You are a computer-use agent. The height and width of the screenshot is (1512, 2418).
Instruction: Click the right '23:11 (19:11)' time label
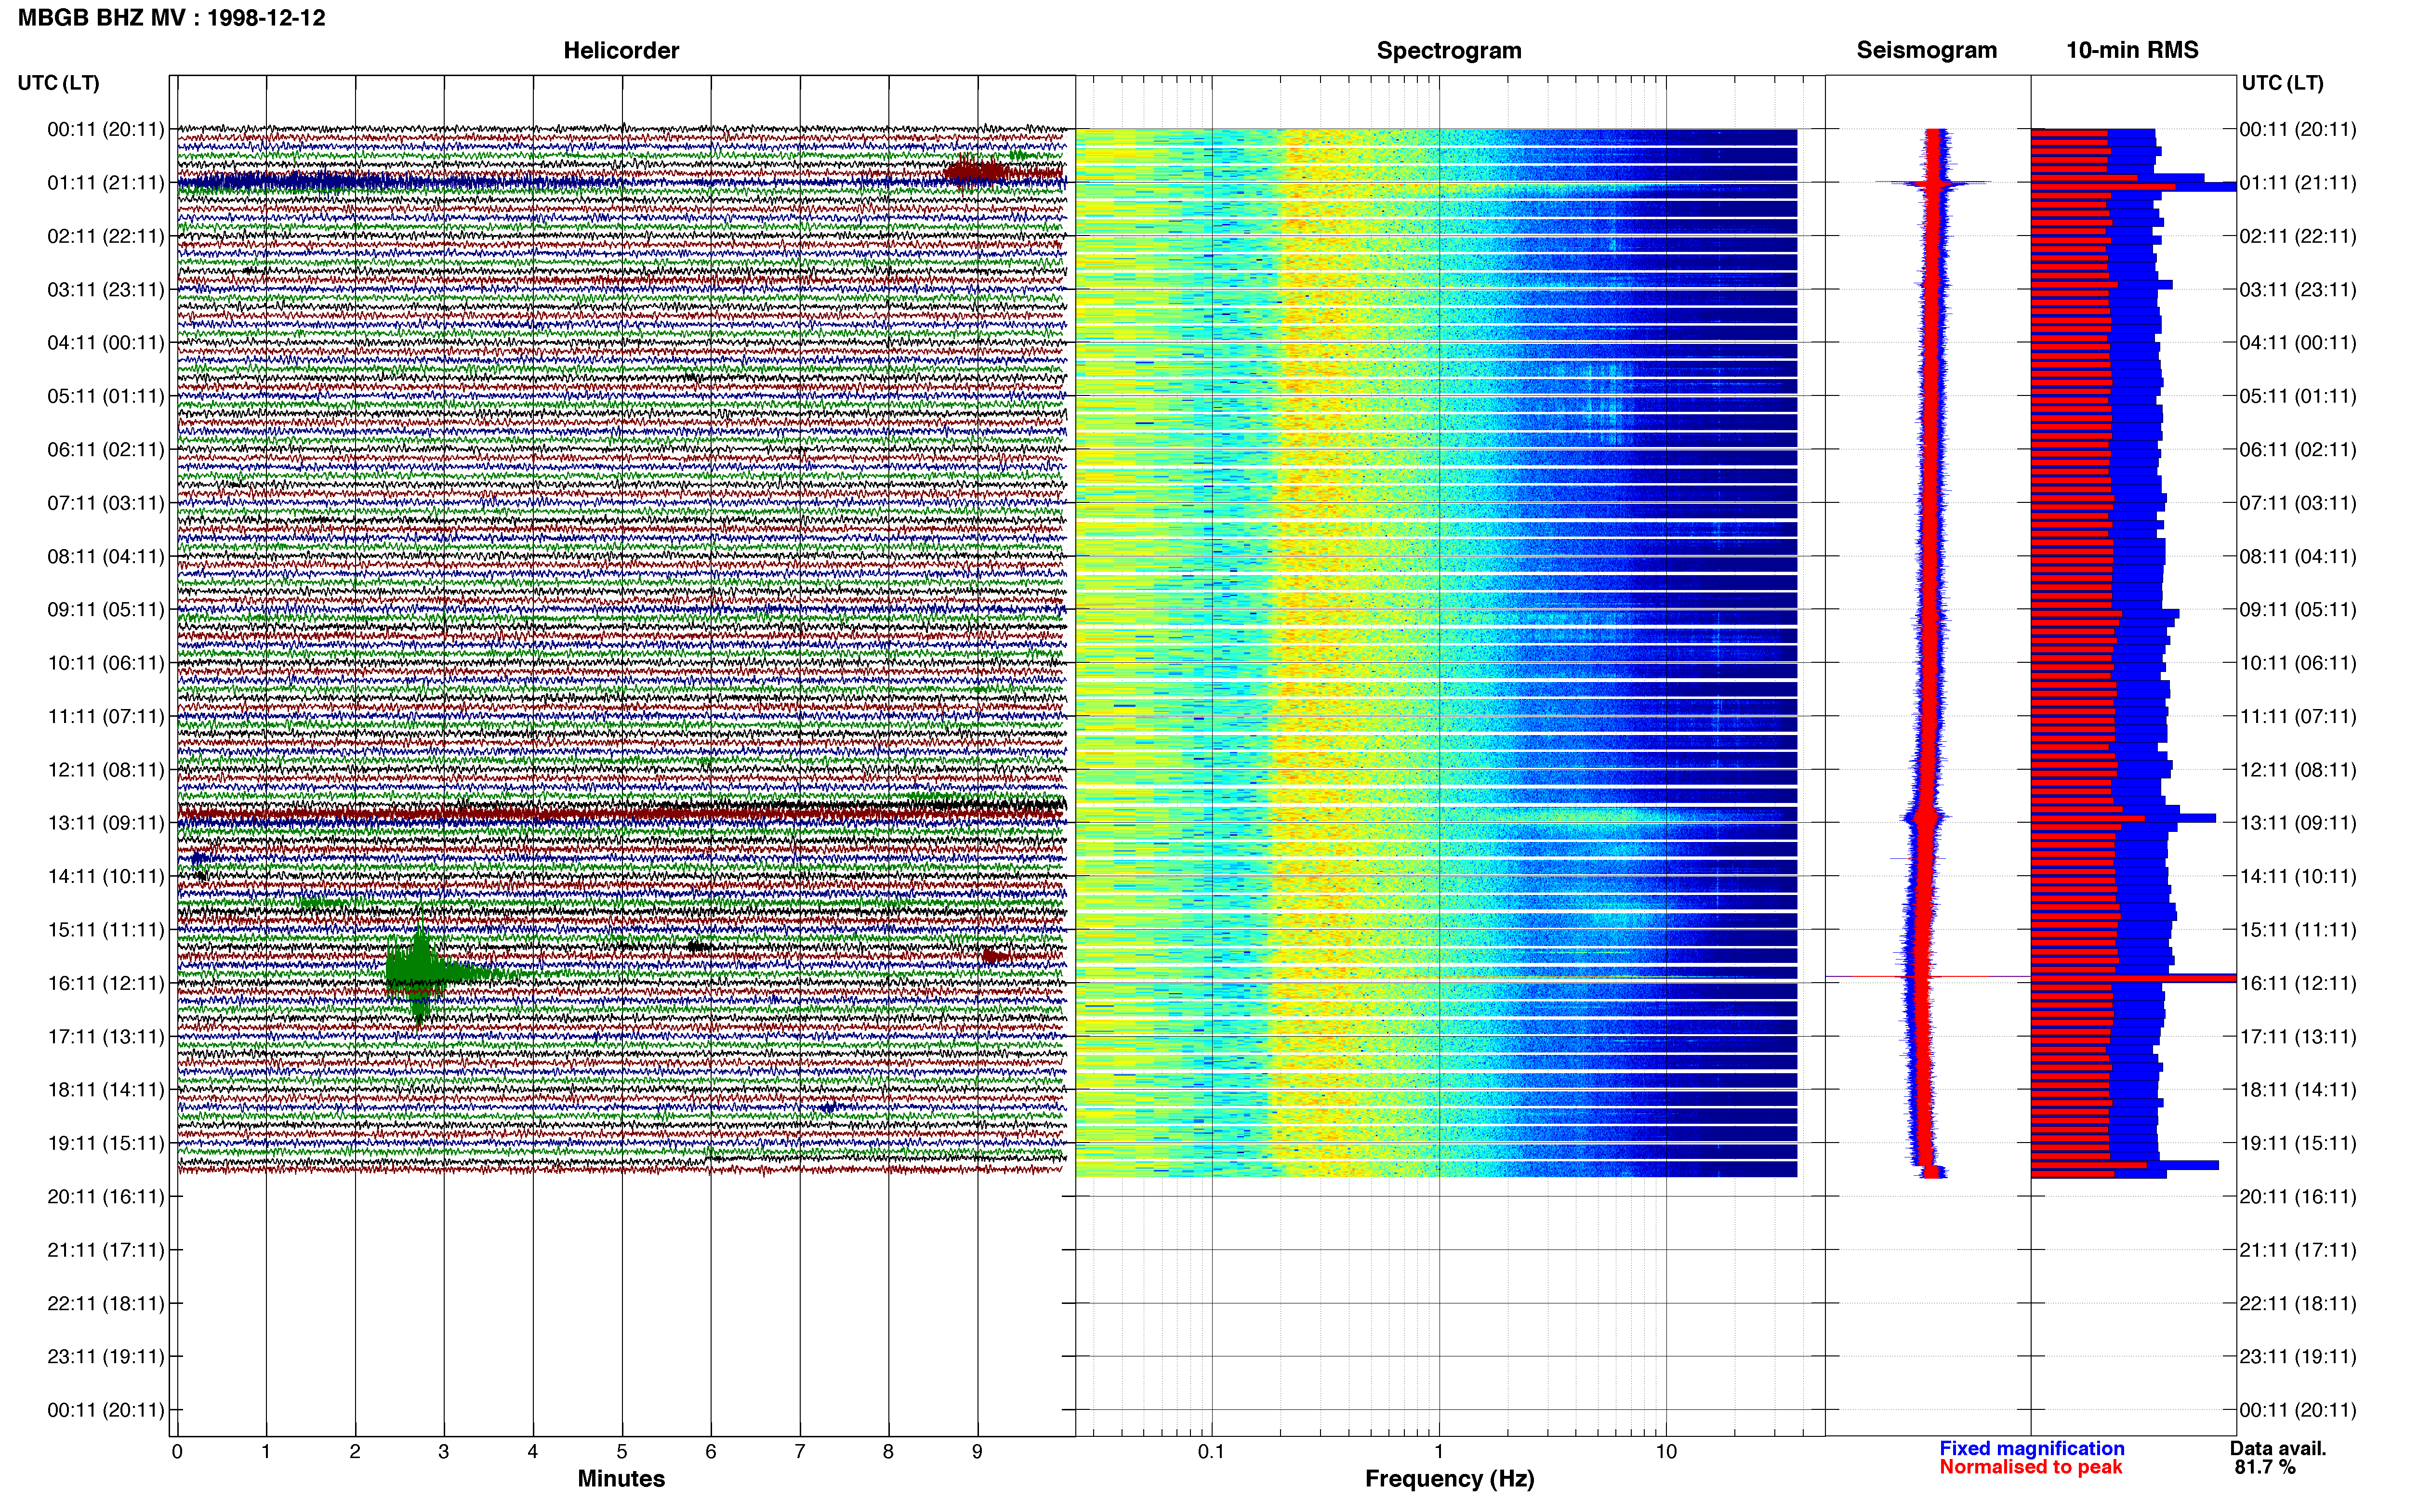[x=2298, y=1357]
